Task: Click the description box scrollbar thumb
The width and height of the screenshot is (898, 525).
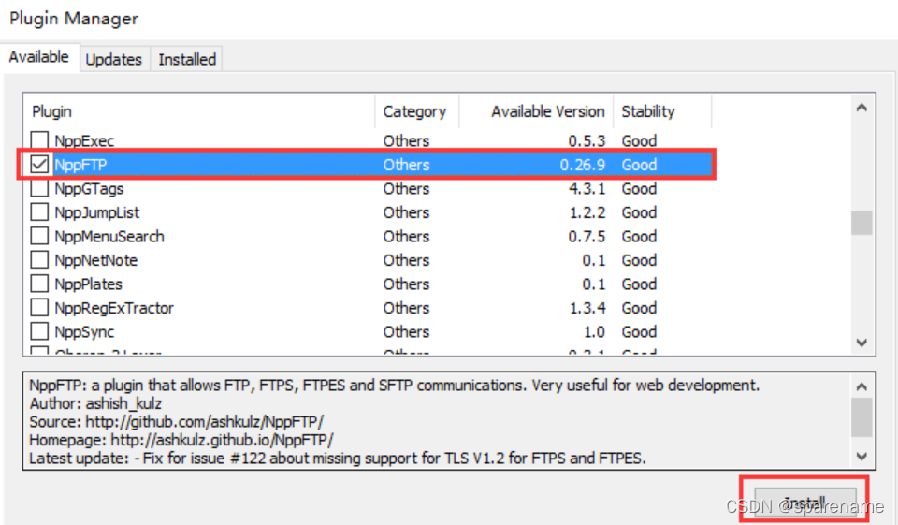Action: click(862, 417)
